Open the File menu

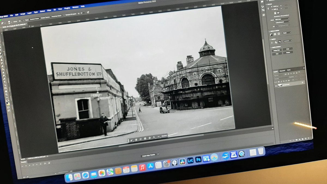click(11, 16)
